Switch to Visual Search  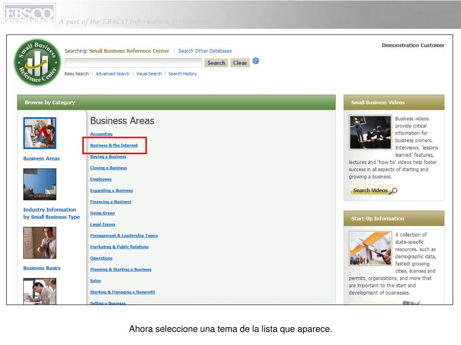coord(149,74)
